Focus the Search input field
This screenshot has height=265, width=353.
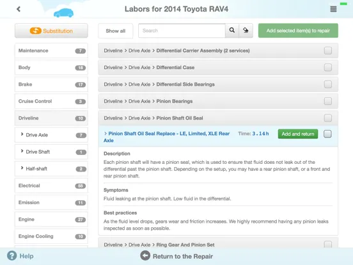click(x=182, y=31)
